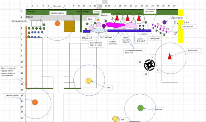Select the orange circle in the bottom-left tree ring
Viewport: 206px width, 122px height.
[35, 102]
